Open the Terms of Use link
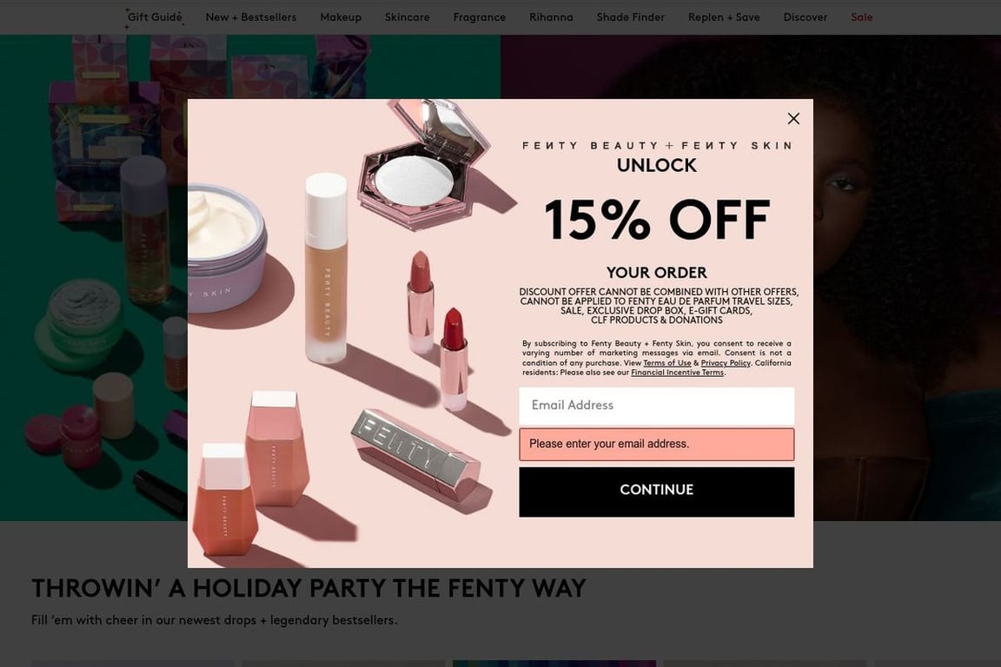This screenshot has height=667, width=1001. [667, 363]
